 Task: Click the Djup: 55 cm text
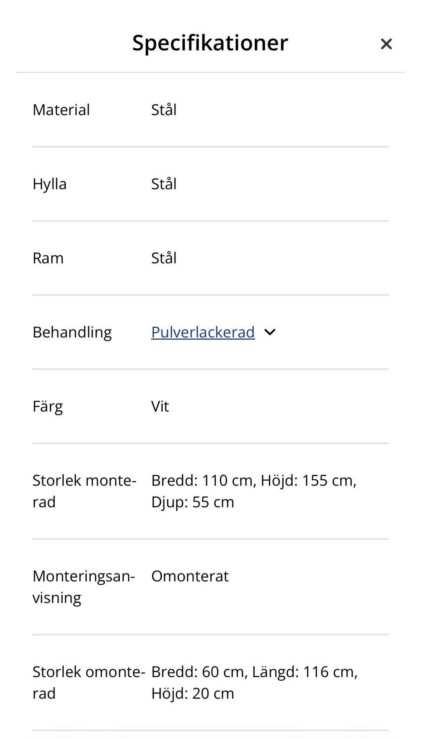(x=193, y=502)
